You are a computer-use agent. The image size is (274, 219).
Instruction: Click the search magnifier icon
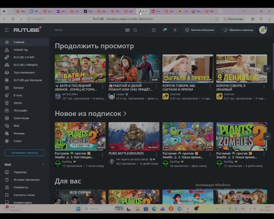point(135,30)
